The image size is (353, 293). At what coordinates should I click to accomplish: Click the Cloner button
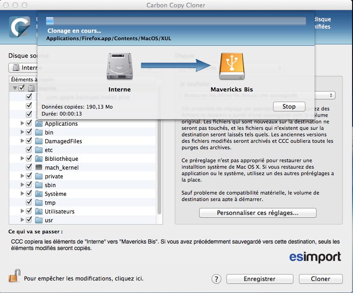[x=321, y=279]
